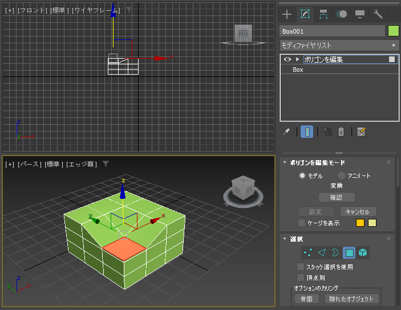Open configure modifier sets icon
Viewport: 401px width, 310px height.
pos(361,132)
